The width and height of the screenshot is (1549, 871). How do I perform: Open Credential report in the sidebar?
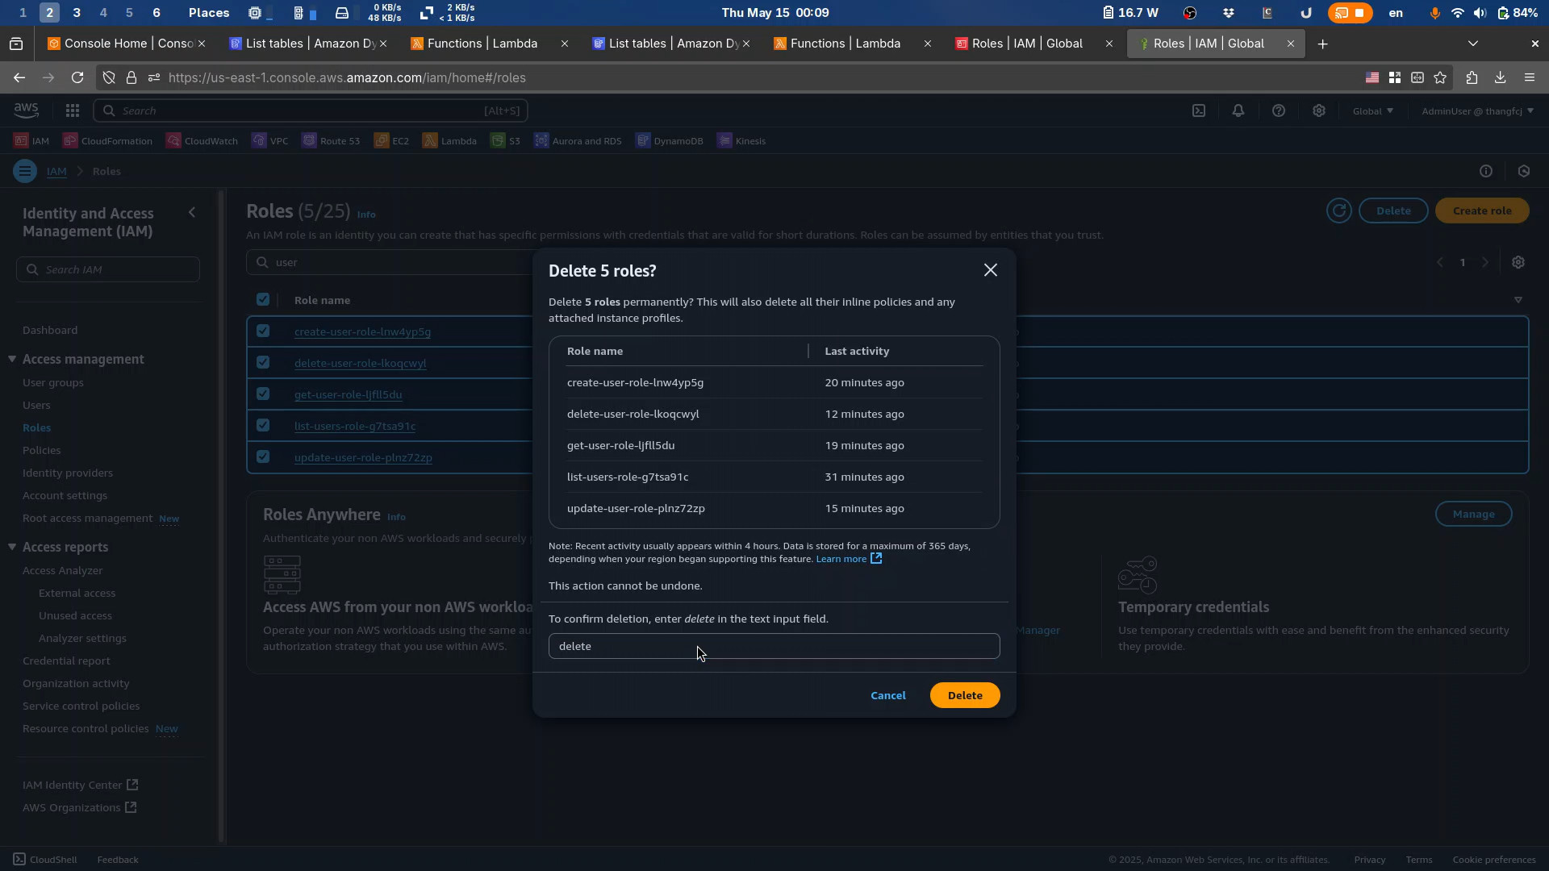click(x=66, y=661)
